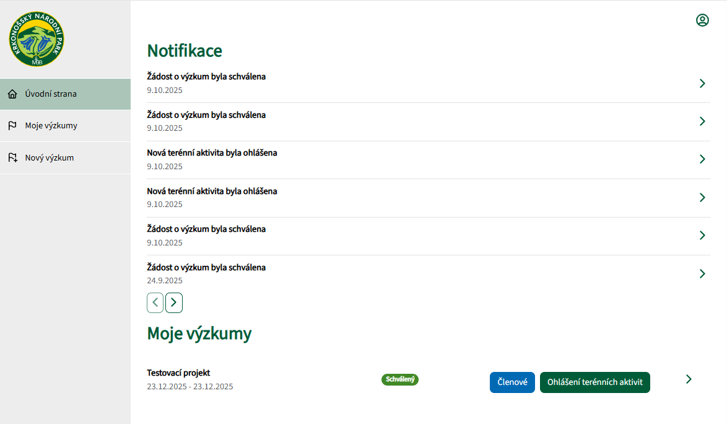727x424 pixels.
Task: Click Ohlášení terénních aktivit button
Action: [594, 382]
